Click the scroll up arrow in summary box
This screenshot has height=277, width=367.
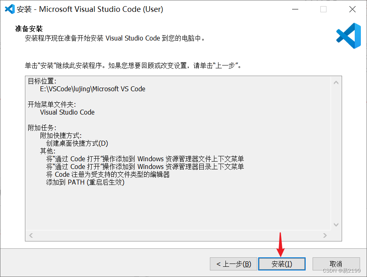pyautogui.click(x=336, y=82)
